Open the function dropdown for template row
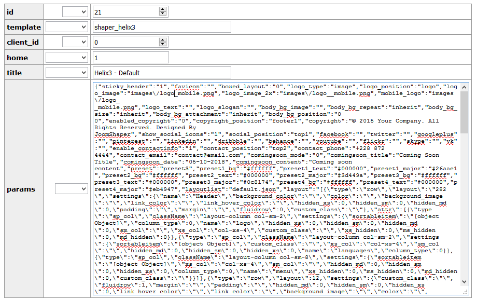The height and width of the screenshot is (300, 477). click(x=67, y=27)
